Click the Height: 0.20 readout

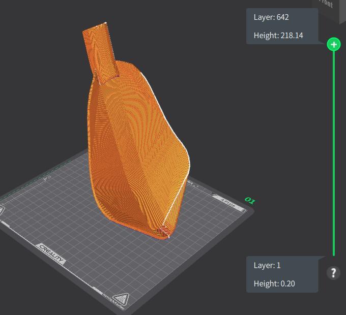pos(274,283)
